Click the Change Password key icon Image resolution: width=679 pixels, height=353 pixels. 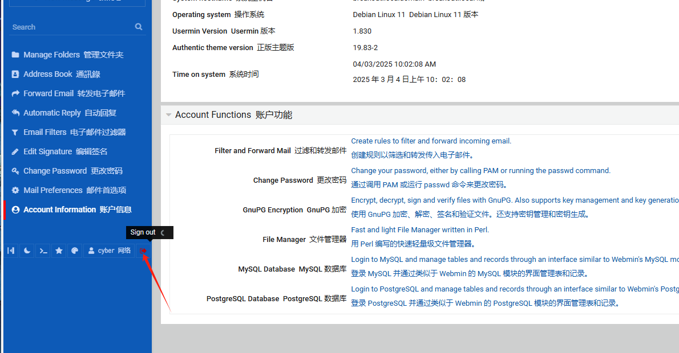15,171
